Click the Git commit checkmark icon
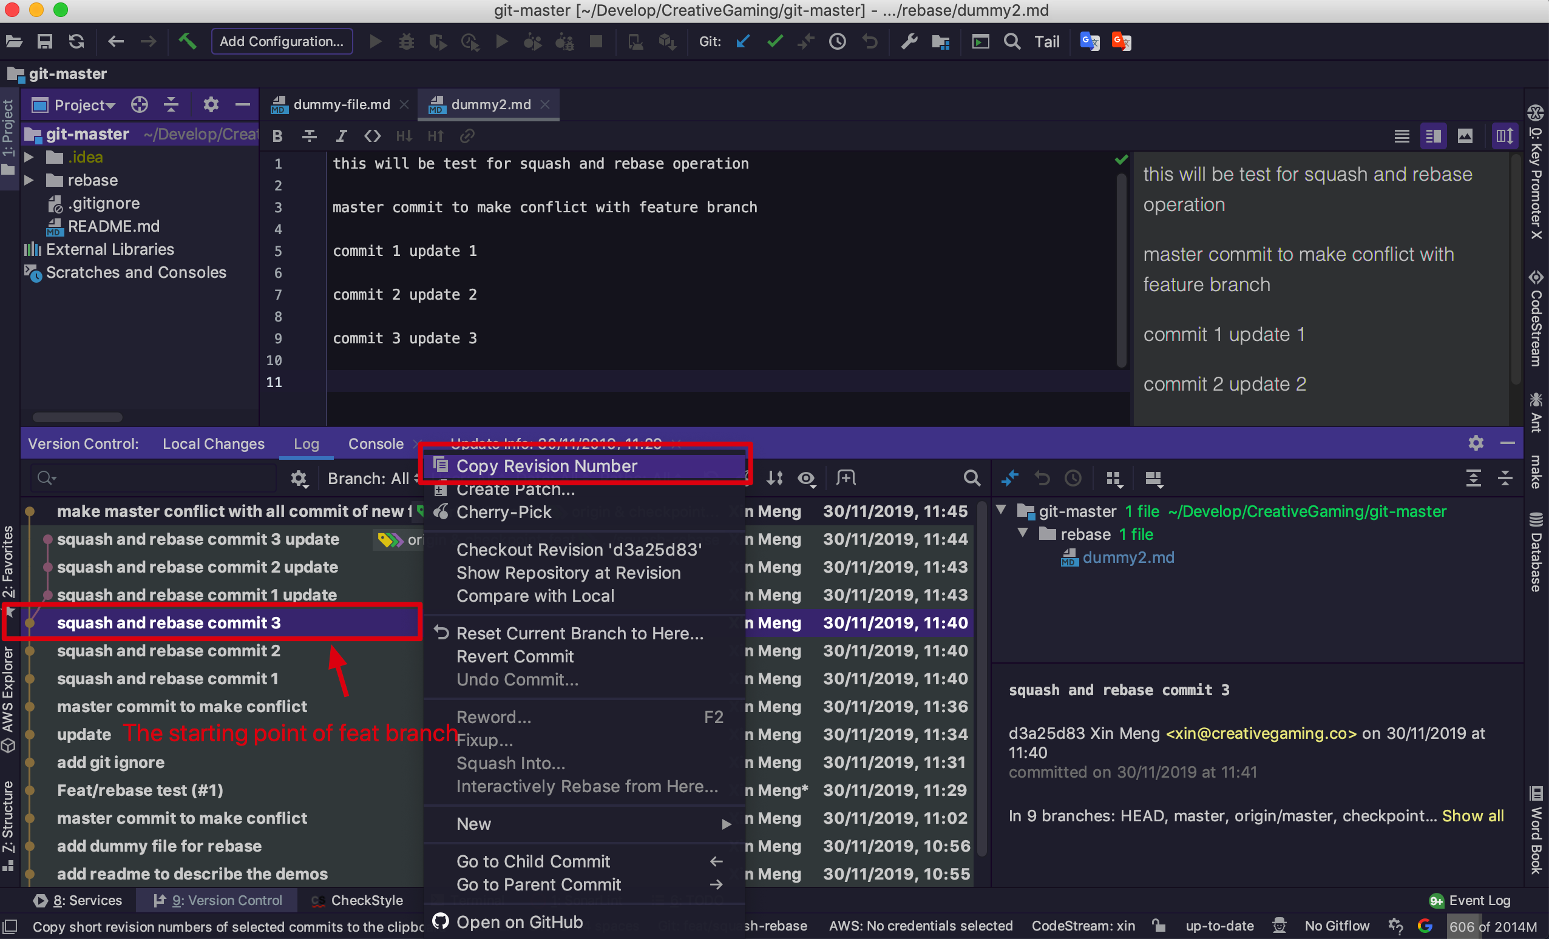1549x939 pixels. coord(775,41)
